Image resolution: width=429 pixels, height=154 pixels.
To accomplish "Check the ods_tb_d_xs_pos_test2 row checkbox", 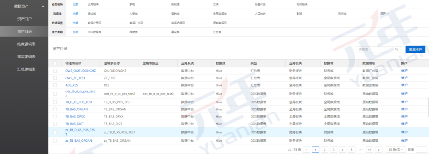I will [x=55, y=94].
